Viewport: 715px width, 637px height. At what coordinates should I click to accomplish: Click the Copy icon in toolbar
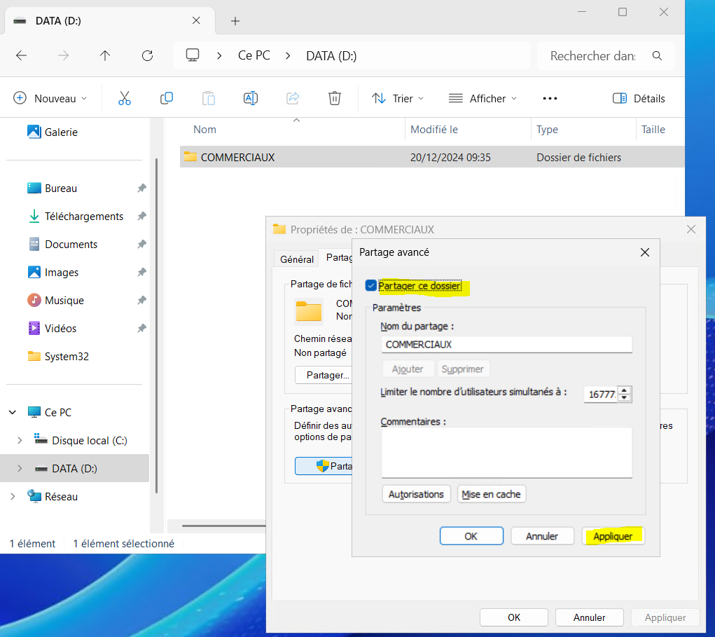[167, 98]
